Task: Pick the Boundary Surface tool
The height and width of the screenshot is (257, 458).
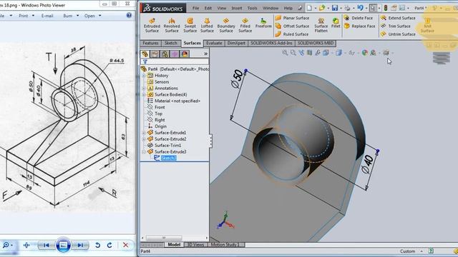Action: (x=226, y=25)
